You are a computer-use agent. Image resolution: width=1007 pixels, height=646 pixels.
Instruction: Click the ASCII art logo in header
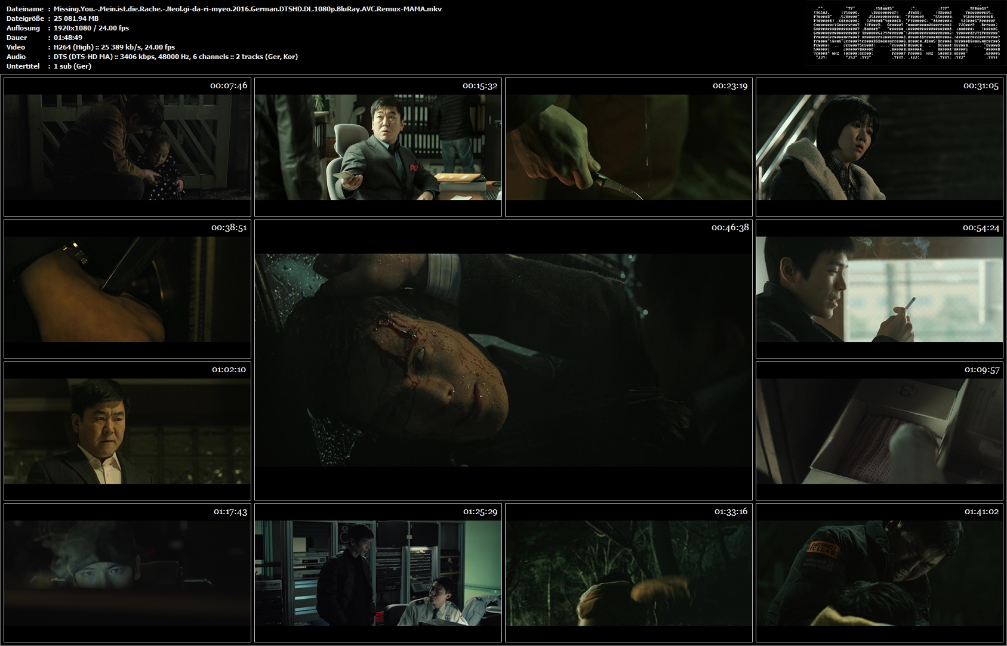904,33
